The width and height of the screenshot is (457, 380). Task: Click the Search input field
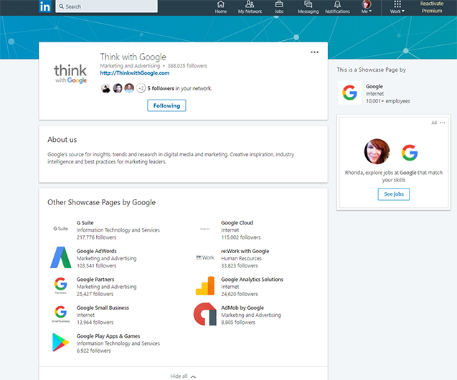pos(107,6)
